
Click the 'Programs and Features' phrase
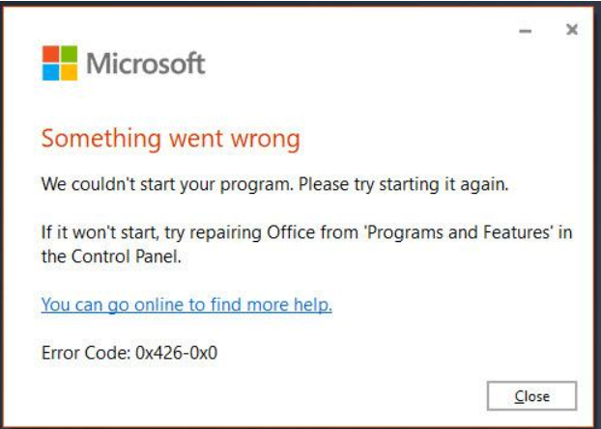pos(459,232)
